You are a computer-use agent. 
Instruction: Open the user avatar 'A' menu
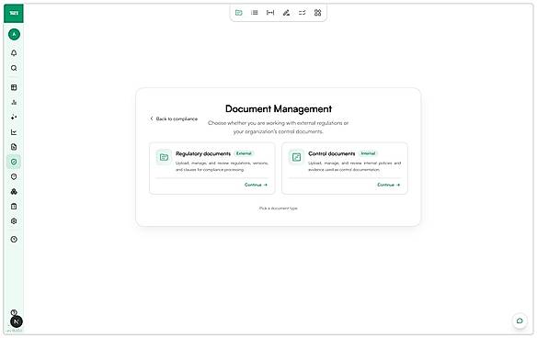pyautogui.click(x=14, y=34)
